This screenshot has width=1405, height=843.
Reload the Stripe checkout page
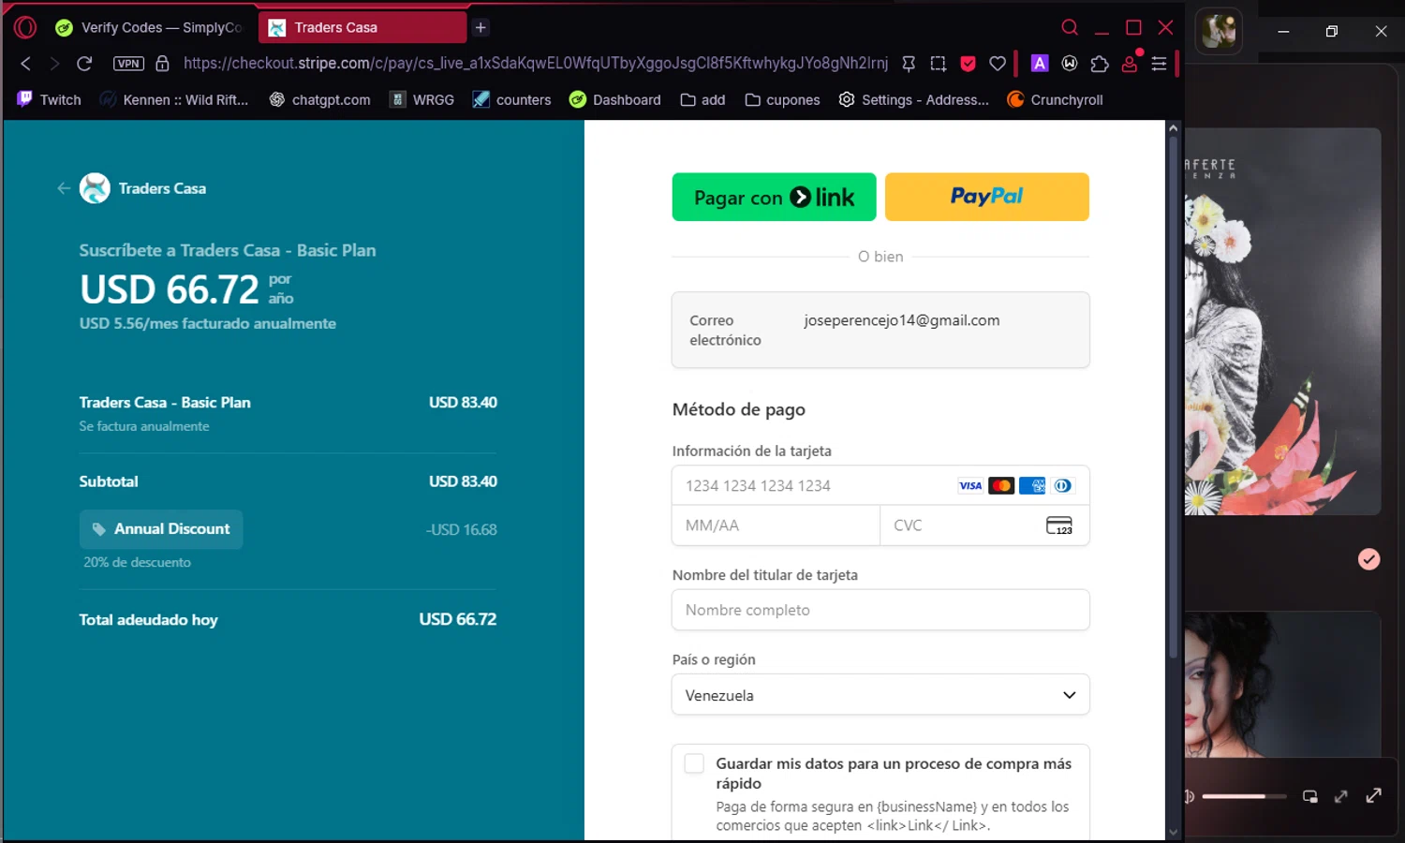[84, 64]
